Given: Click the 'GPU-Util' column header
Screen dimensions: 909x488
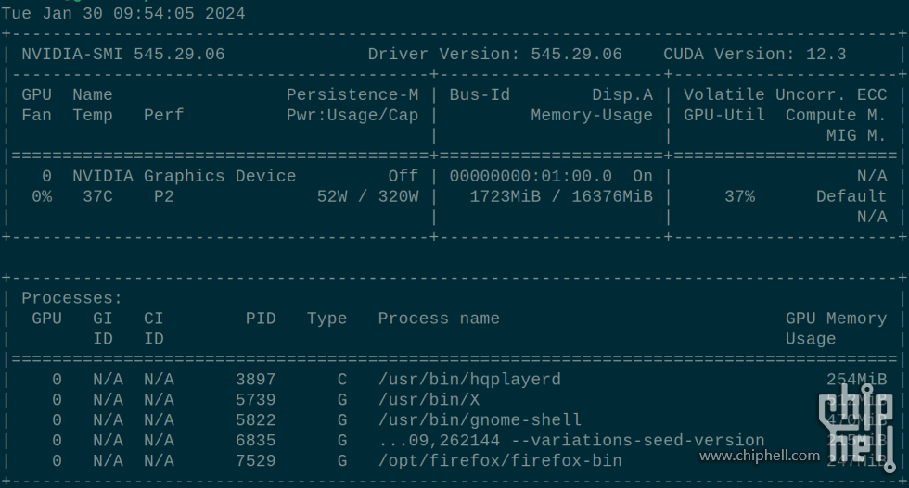Looking at the screenshot, I should pos(724,115).
